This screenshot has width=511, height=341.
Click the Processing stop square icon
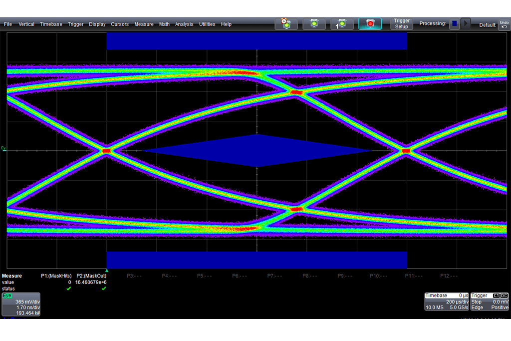[454, 23]
